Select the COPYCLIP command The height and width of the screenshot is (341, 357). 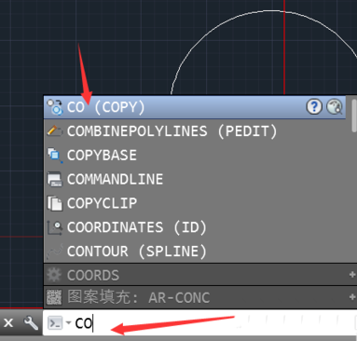tap(195, 203)
